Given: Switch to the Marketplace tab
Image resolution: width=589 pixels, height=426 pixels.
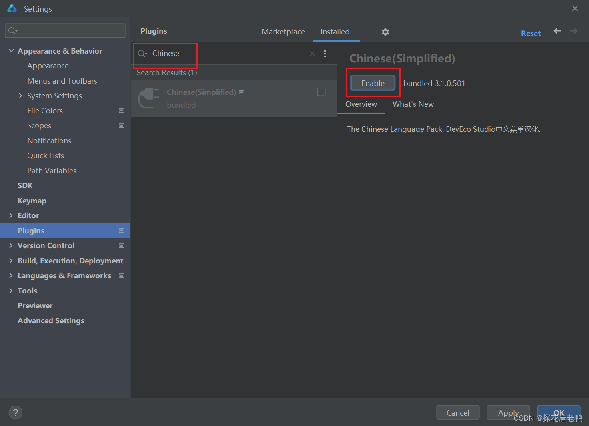Looking at the screenshot, I should [283, 32].
